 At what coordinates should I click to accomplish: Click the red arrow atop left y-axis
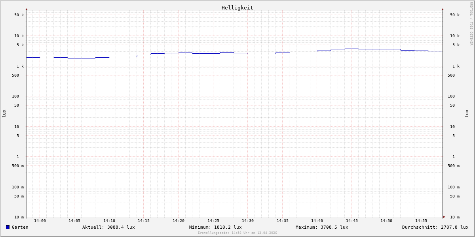[27, 9]
